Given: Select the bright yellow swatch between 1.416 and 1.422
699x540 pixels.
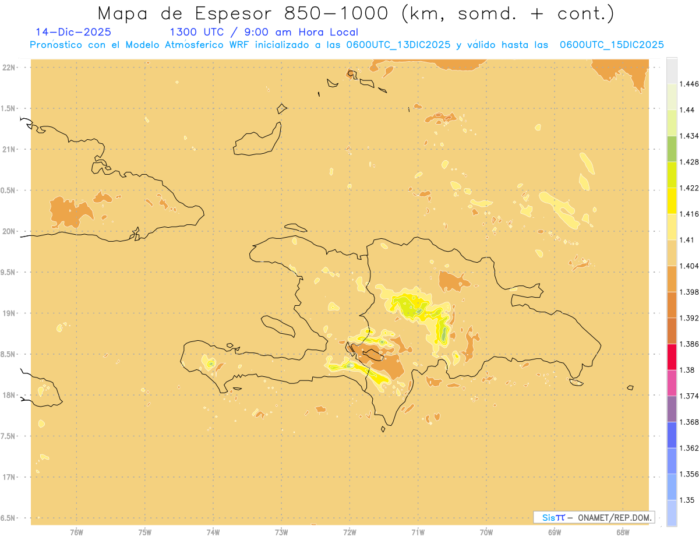Looking at the screenshot, I should pyautogui.click(x=672, y=200).
